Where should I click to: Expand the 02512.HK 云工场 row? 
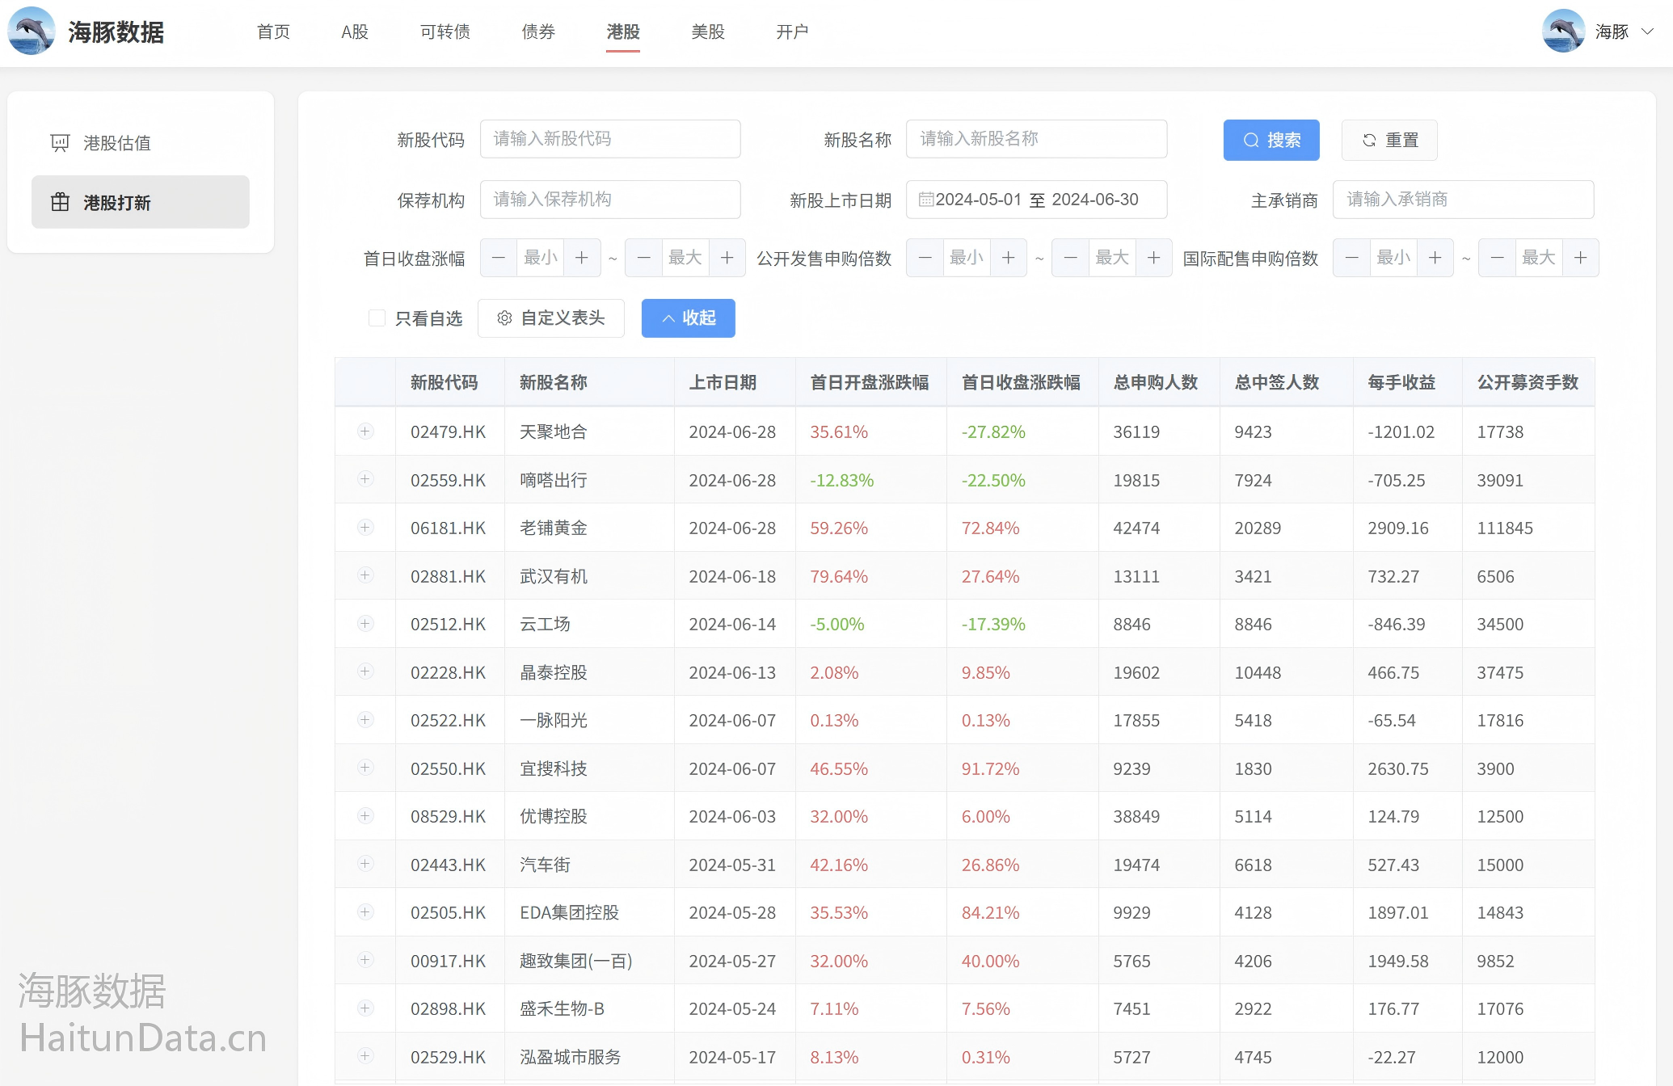[365, 624]
